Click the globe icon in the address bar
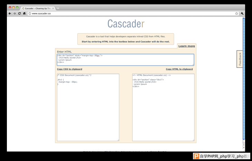Image resolution: width=252 pixels, height=161 pixels. click(x=30, y=13)
